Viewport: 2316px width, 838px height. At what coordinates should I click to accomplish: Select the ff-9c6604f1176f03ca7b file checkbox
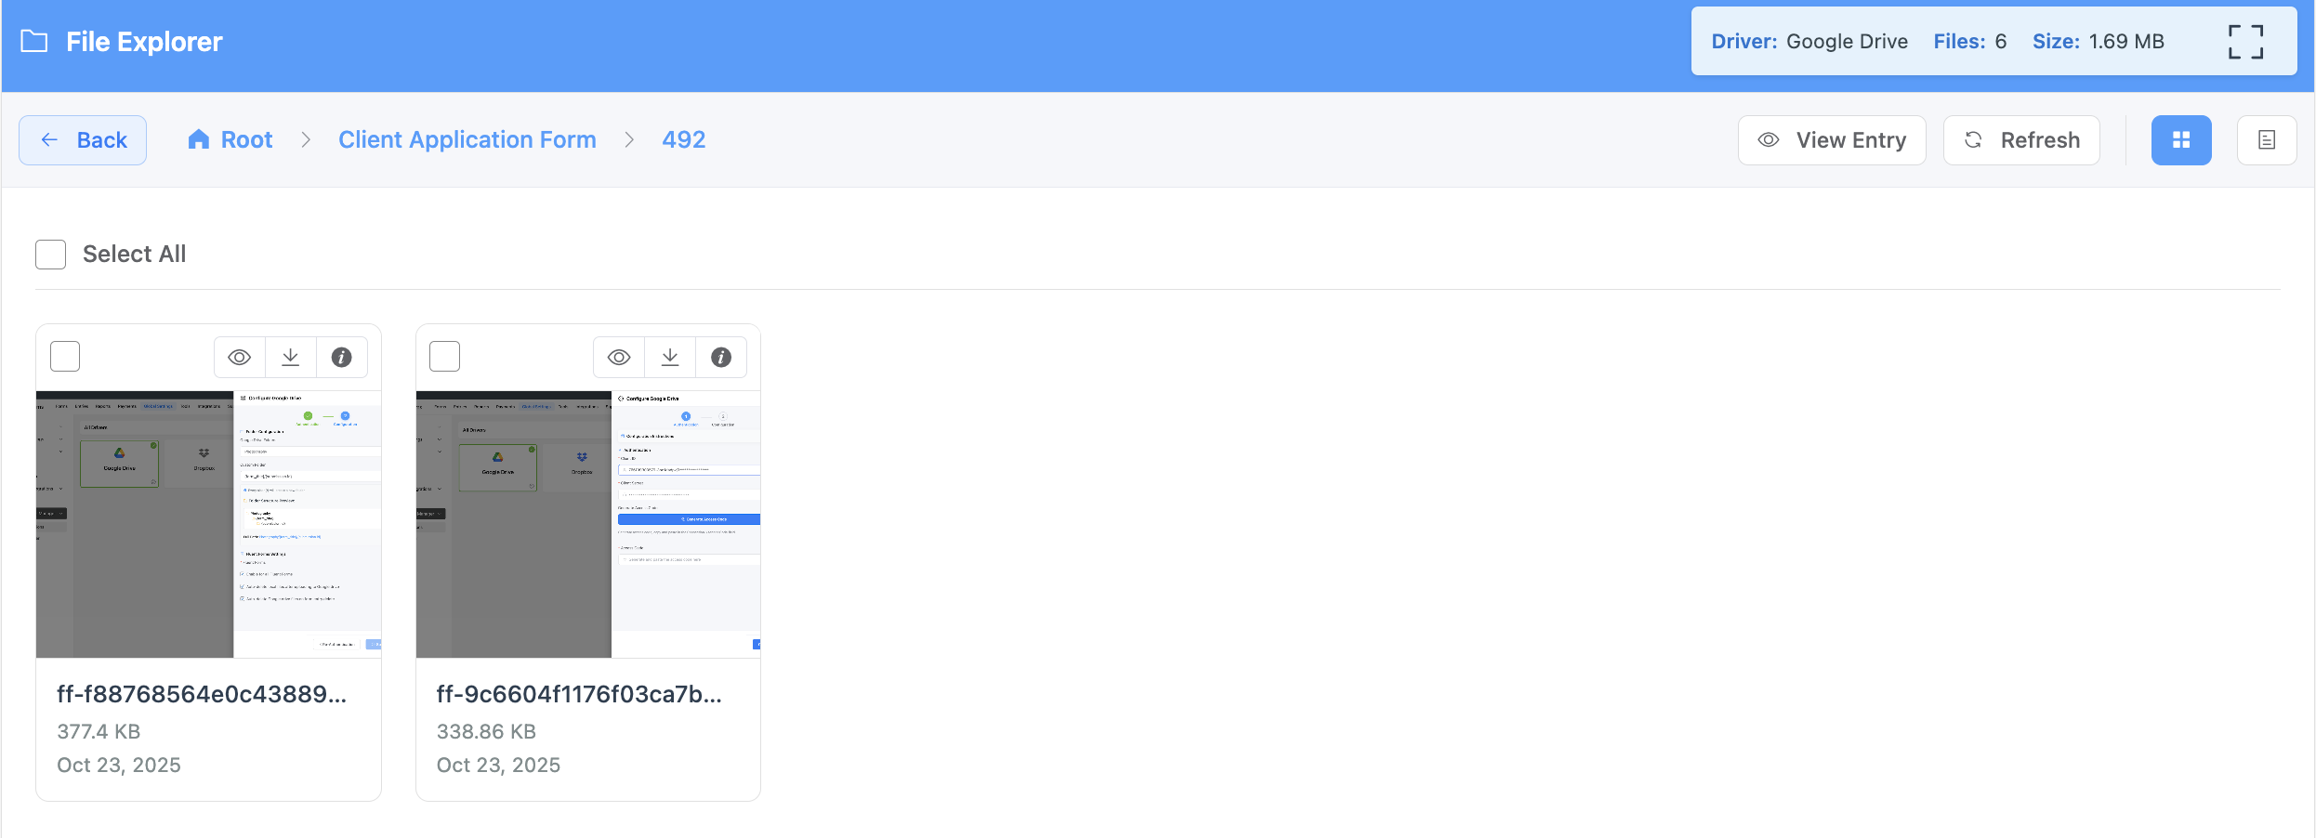click(445, 357)
